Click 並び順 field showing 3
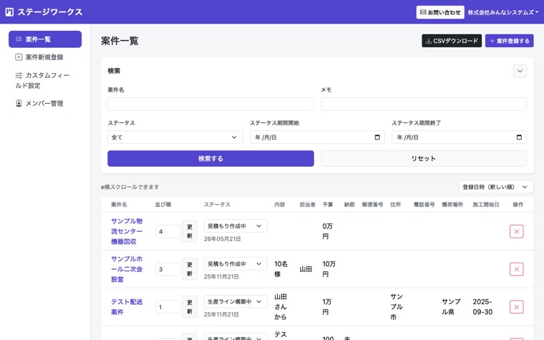The width and height of the screenshot is (544, 340). pyautogui.click(x=167, y=269)
